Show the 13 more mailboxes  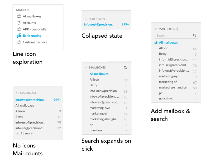[x=24, y=133]
